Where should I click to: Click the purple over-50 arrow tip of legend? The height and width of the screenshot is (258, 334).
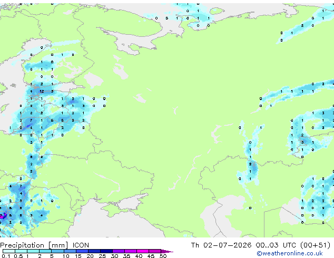coord(167,251)
